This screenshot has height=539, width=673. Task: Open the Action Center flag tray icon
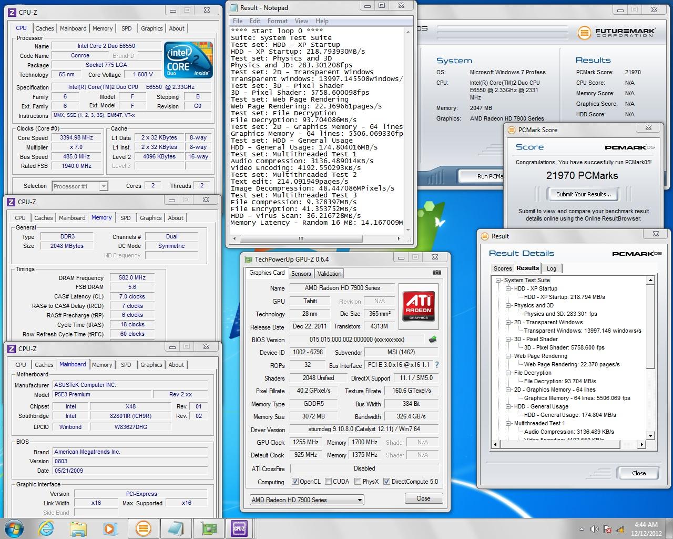coord(607,529)
